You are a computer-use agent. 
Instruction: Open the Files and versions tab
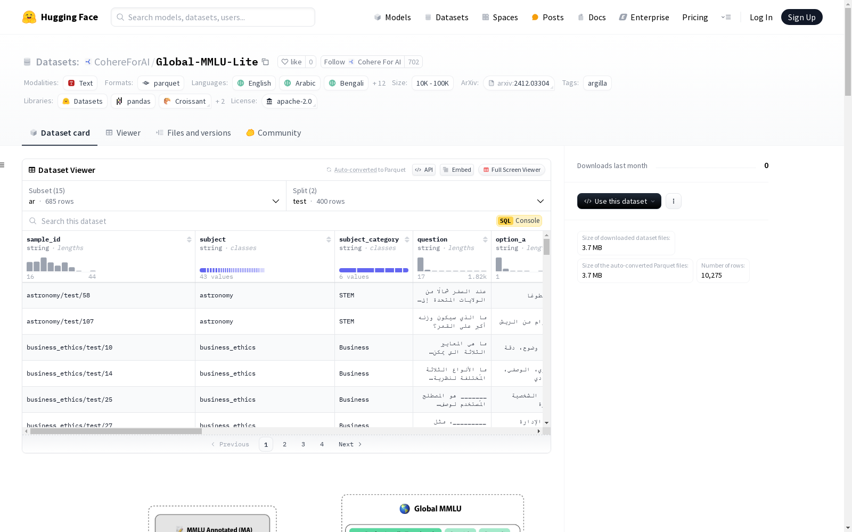(x=193, y=133)
